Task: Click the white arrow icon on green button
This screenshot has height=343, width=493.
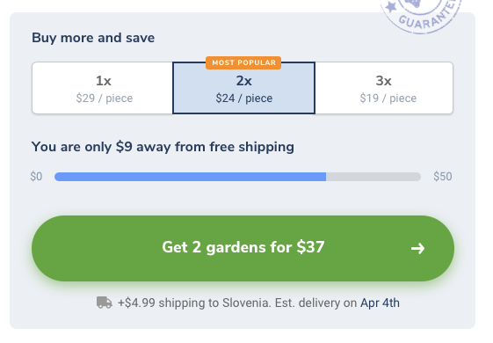Action: [417, 249]
